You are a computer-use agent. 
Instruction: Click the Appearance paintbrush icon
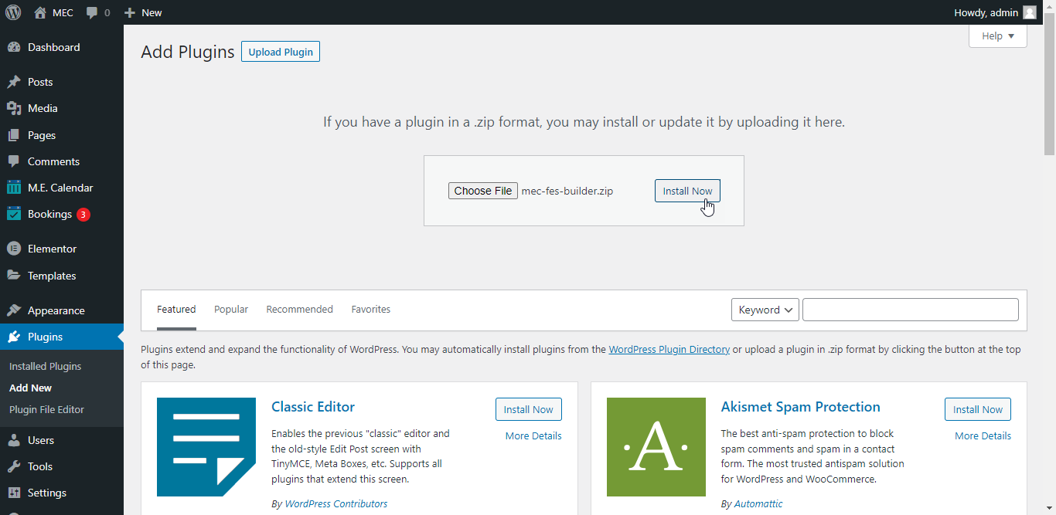pyautogui.click(x=14, y=310)
